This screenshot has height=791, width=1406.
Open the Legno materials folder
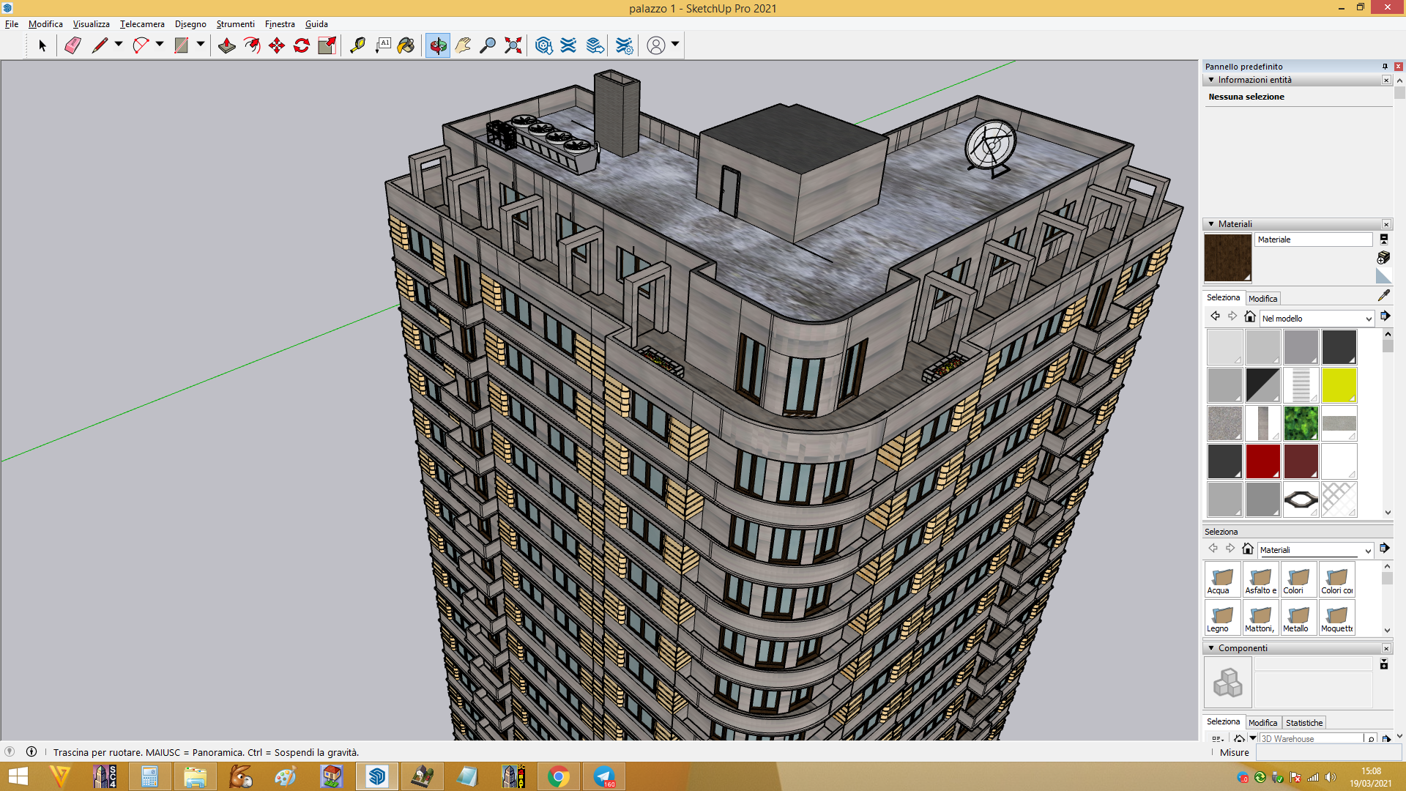pos(1222,617)
